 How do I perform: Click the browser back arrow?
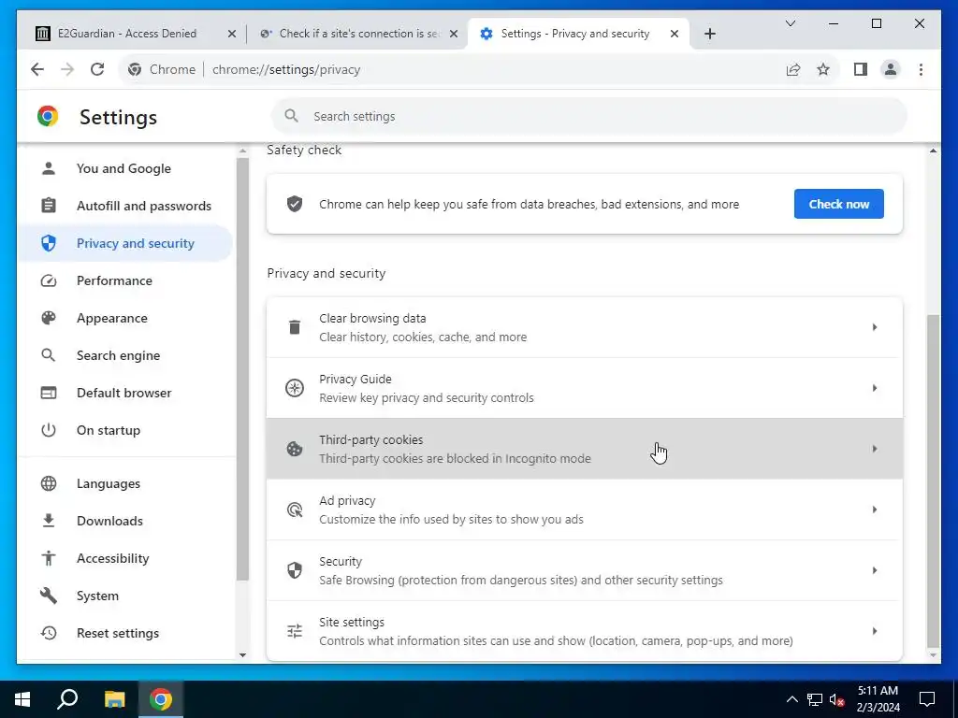[37, 69]
